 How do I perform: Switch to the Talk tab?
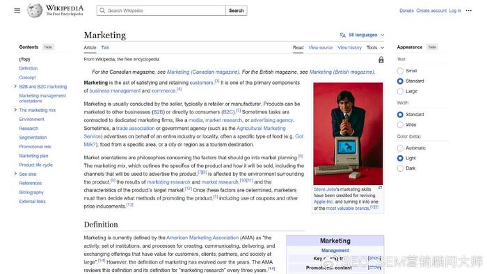pyautogui.click(x=105, y=48)
